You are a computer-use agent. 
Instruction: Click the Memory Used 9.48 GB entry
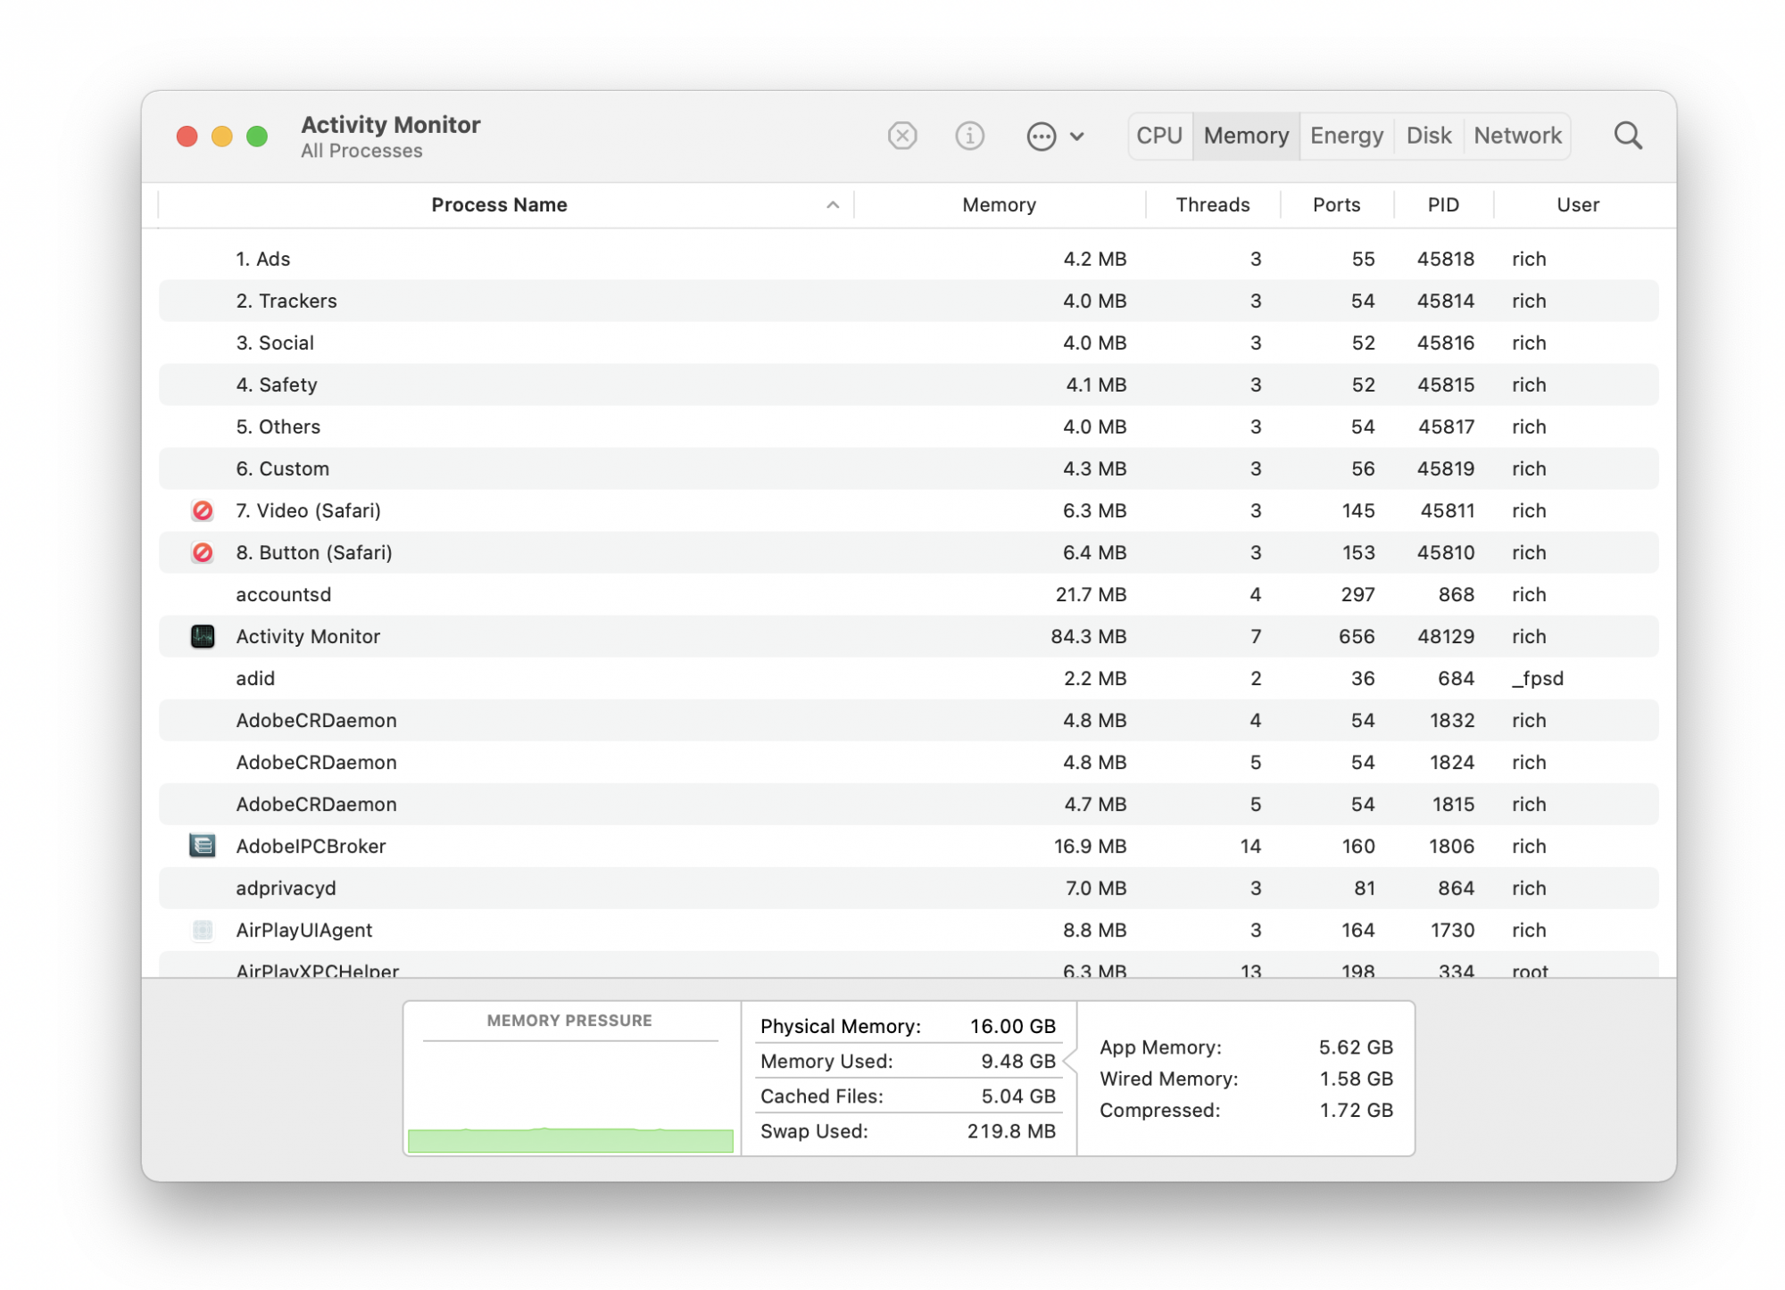click(908, 1061)
